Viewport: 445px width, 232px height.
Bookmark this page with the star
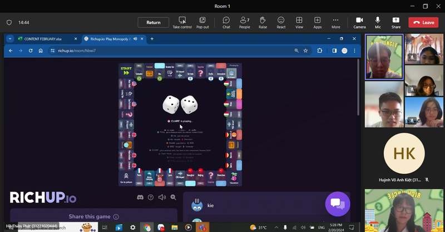tap(305, 51)
